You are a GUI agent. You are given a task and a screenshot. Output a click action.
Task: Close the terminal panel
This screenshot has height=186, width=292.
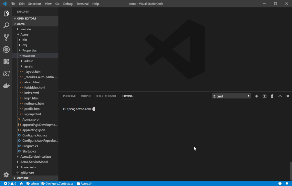[288, 96]
